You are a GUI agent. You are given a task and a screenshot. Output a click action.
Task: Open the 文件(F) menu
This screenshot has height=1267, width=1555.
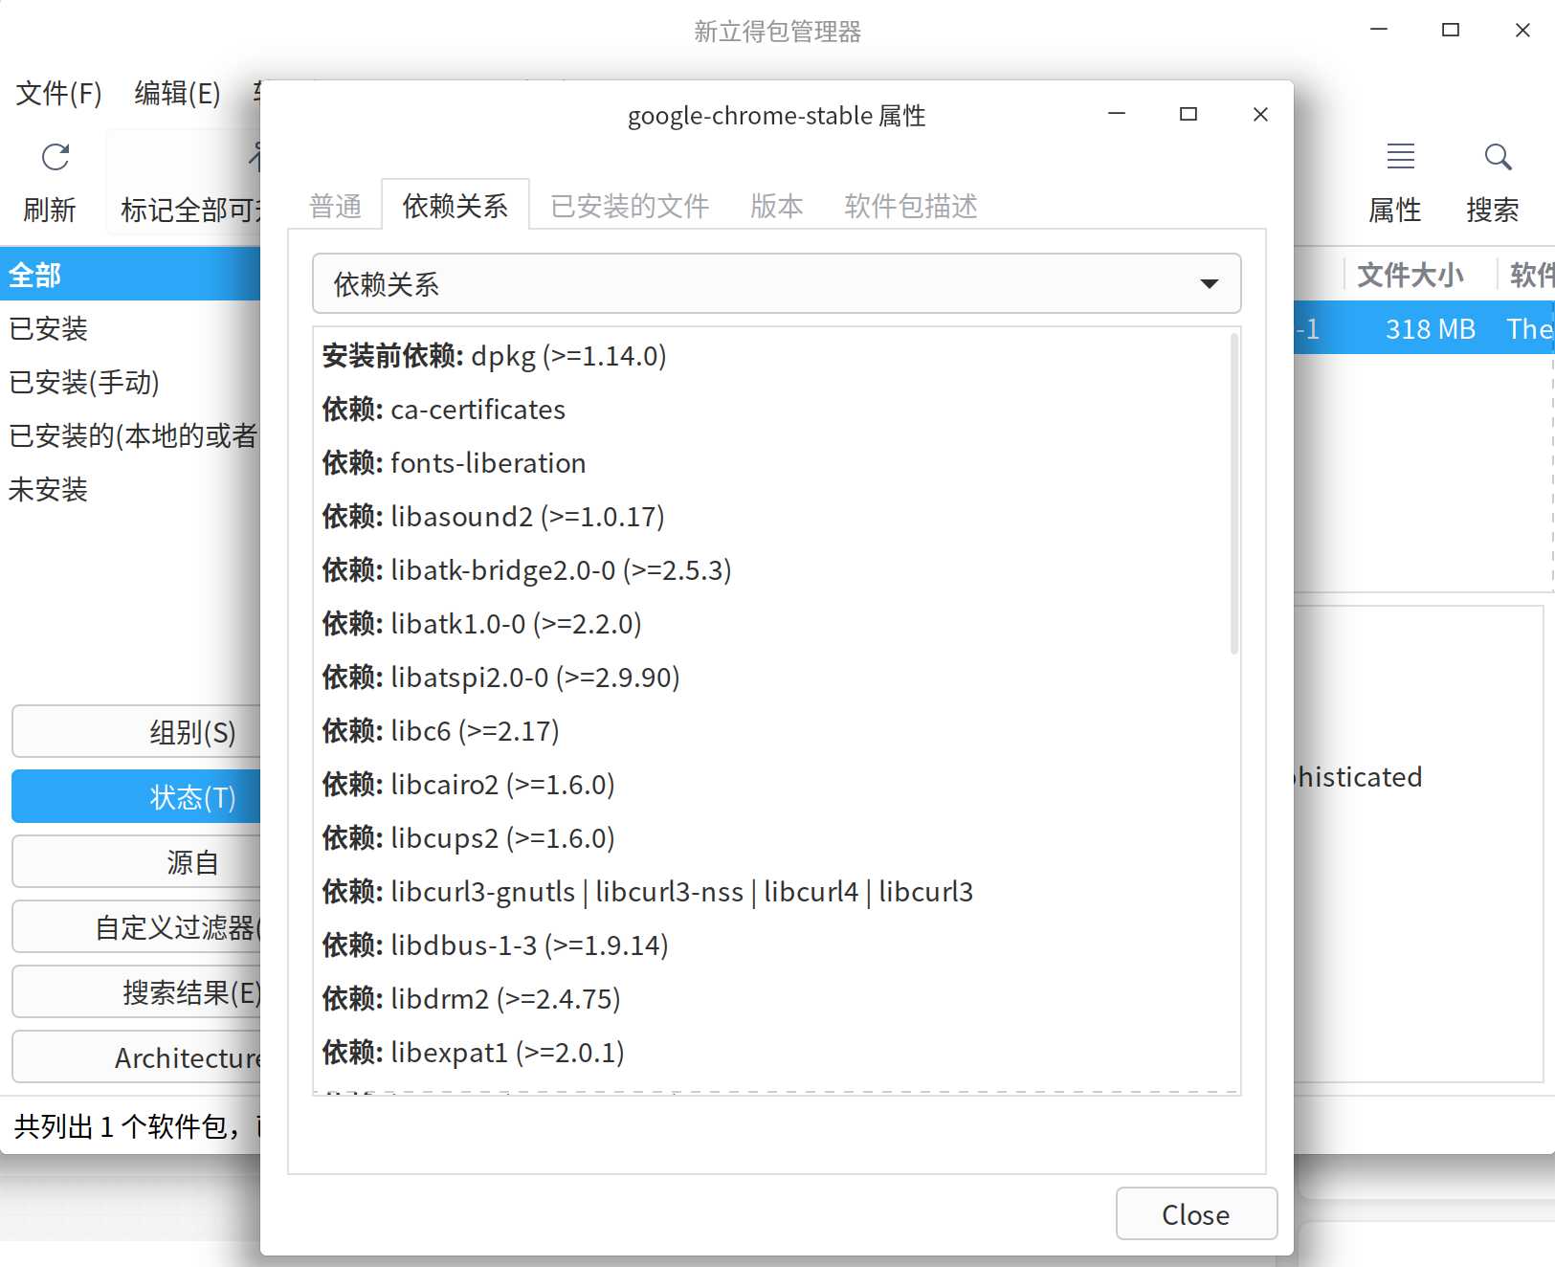point(57,93)
